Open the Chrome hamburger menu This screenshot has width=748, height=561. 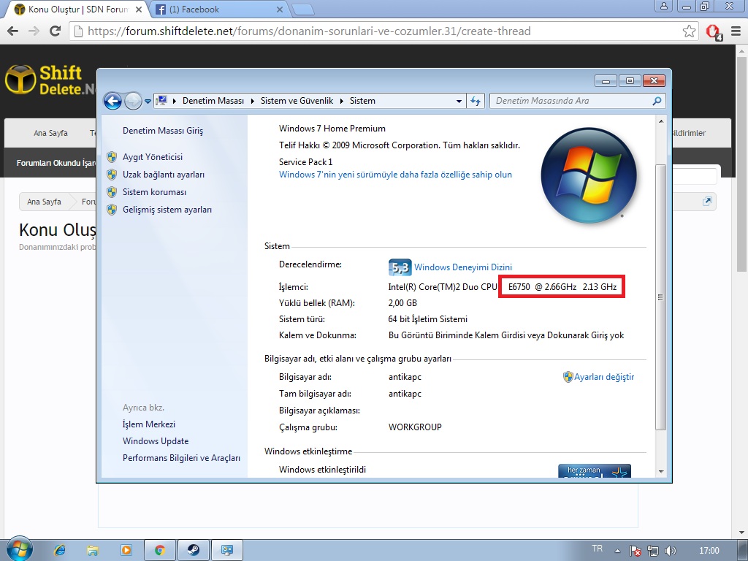736,31
